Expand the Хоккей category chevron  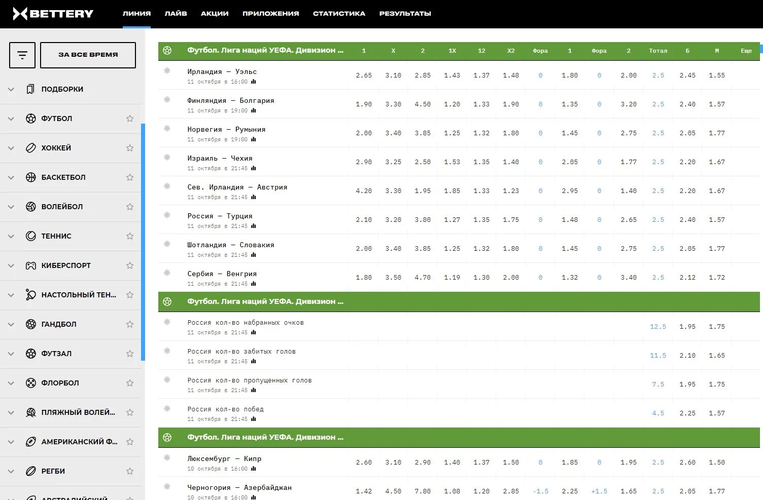click(11, 148)
